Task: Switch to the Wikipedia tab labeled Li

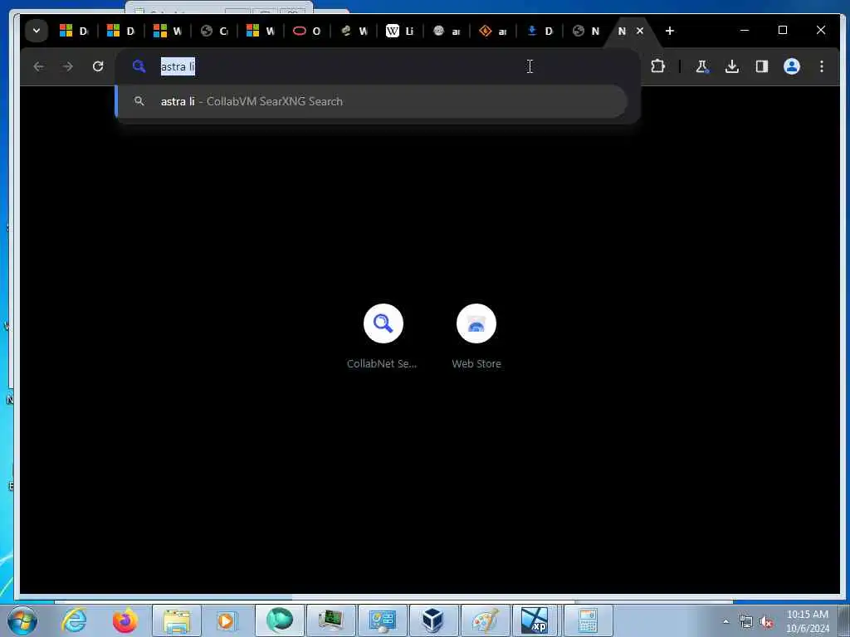Action: coord(400,31)
